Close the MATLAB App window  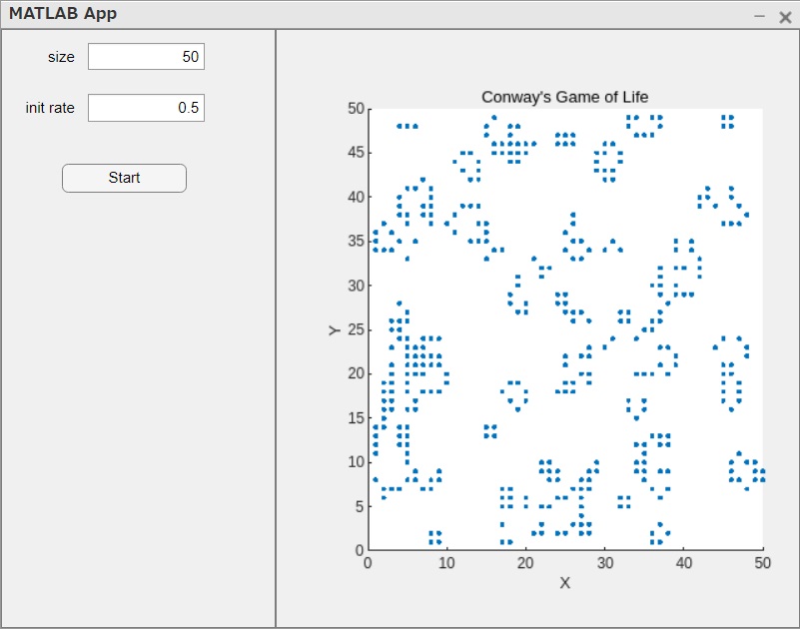coord(783,16)
